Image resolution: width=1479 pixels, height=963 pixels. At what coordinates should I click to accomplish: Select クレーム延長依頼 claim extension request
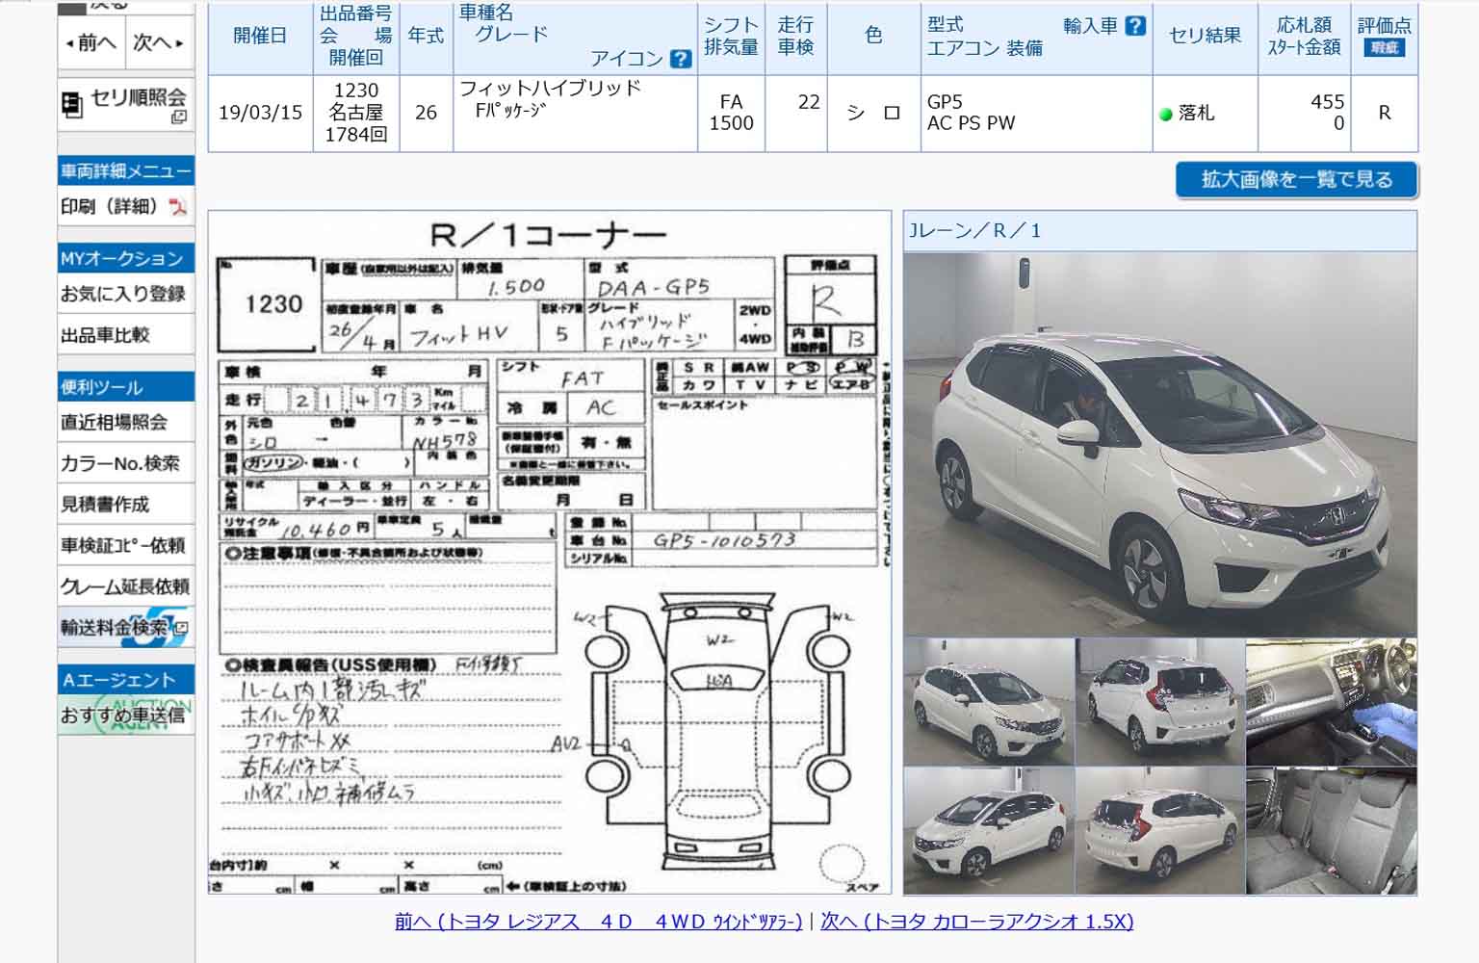pyautogui.click(x=126, y=586)
